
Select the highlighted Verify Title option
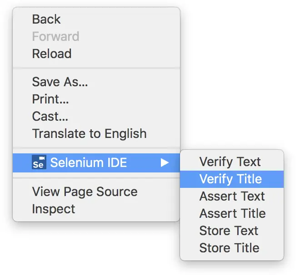[x=232, y=179]
